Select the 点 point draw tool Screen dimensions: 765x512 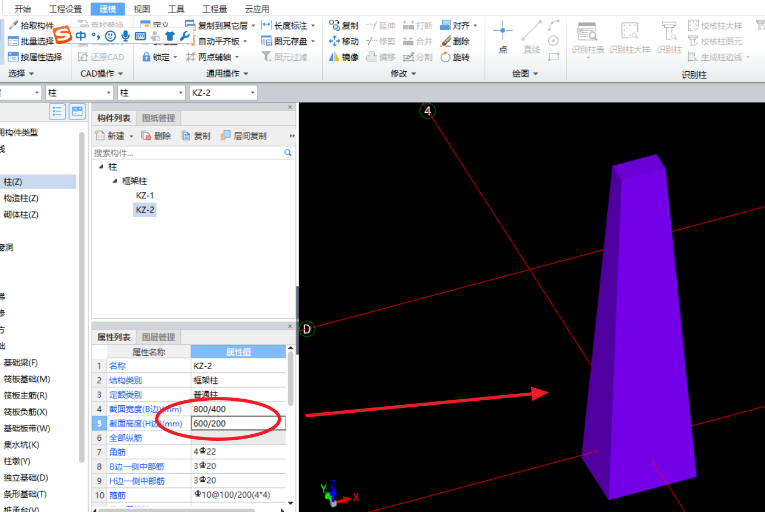click(503, 37)
